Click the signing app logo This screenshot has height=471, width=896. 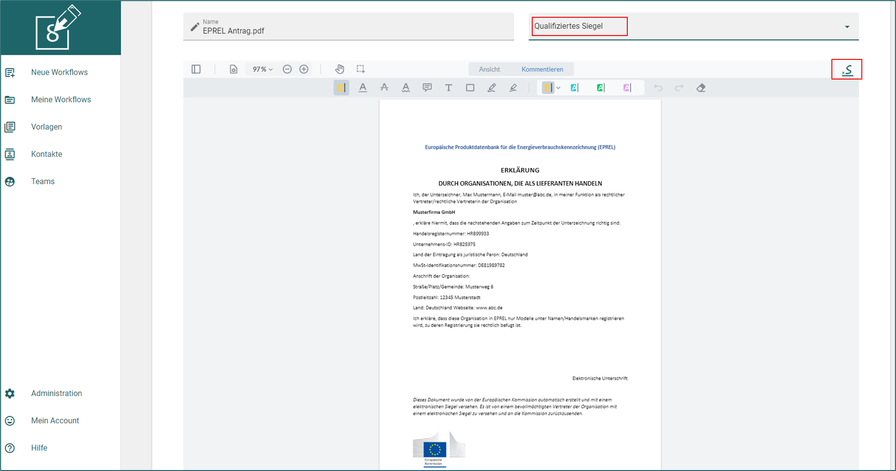[x=58, y=28]
